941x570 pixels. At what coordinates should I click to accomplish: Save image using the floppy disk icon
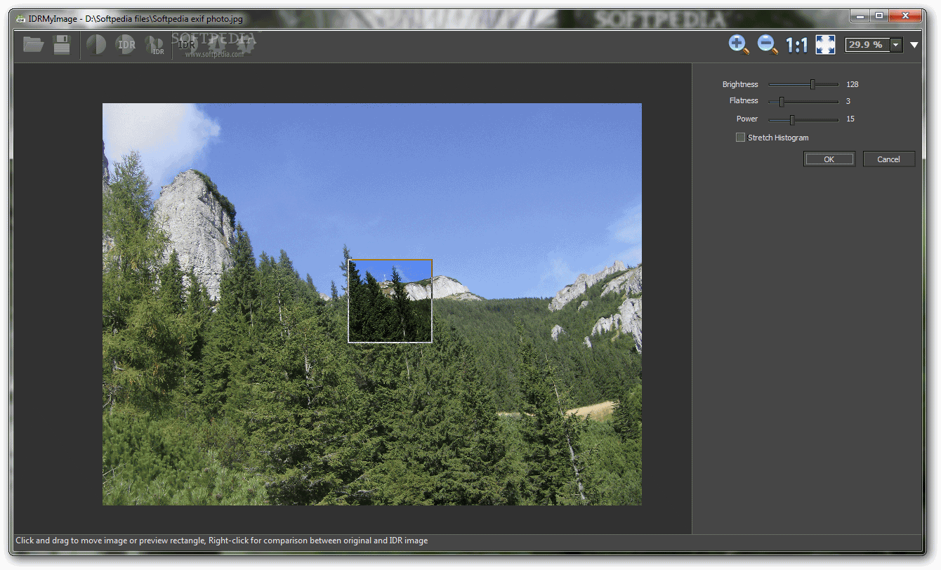point(62,45)
